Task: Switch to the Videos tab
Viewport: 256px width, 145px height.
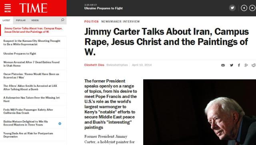Action: (x=35, y=20)
